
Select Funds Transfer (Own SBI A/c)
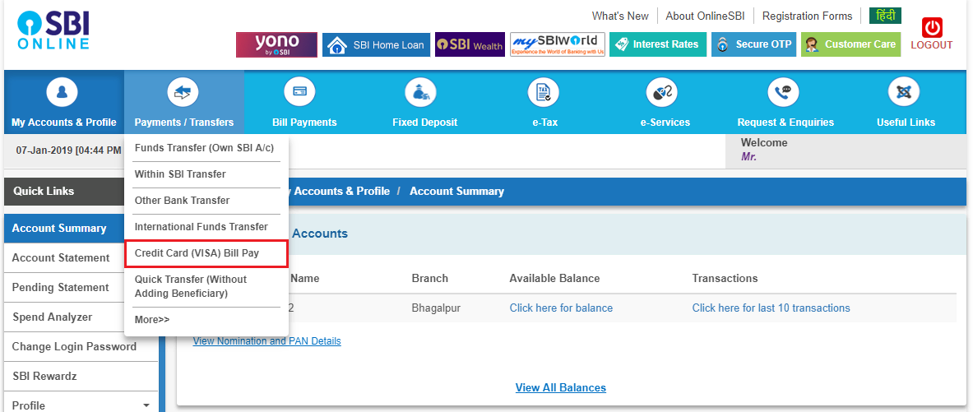(206, 148)
